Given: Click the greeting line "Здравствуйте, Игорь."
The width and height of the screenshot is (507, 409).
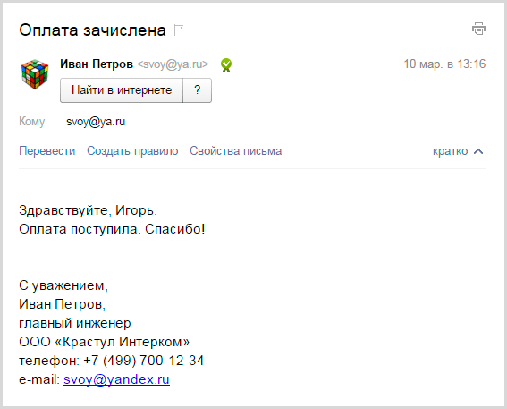Looking at the screenshot, I should click(x=88, y=210).
